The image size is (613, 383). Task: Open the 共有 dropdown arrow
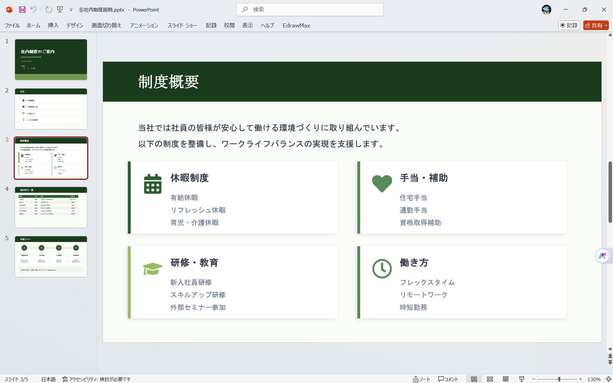pos(606,25)
